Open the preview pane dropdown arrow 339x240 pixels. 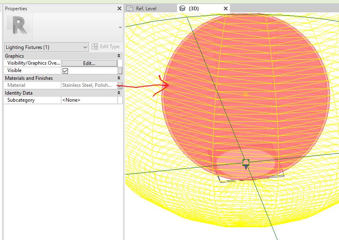pos(119,28)
